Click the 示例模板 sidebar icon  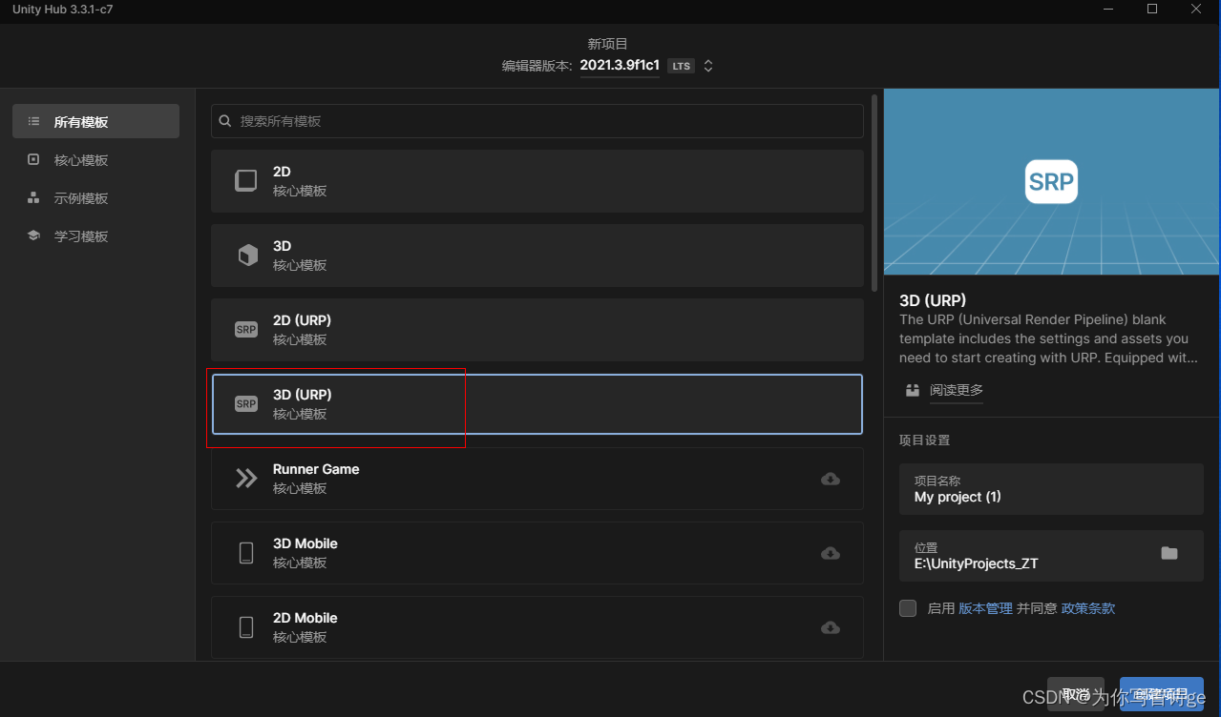pos(33,197)
